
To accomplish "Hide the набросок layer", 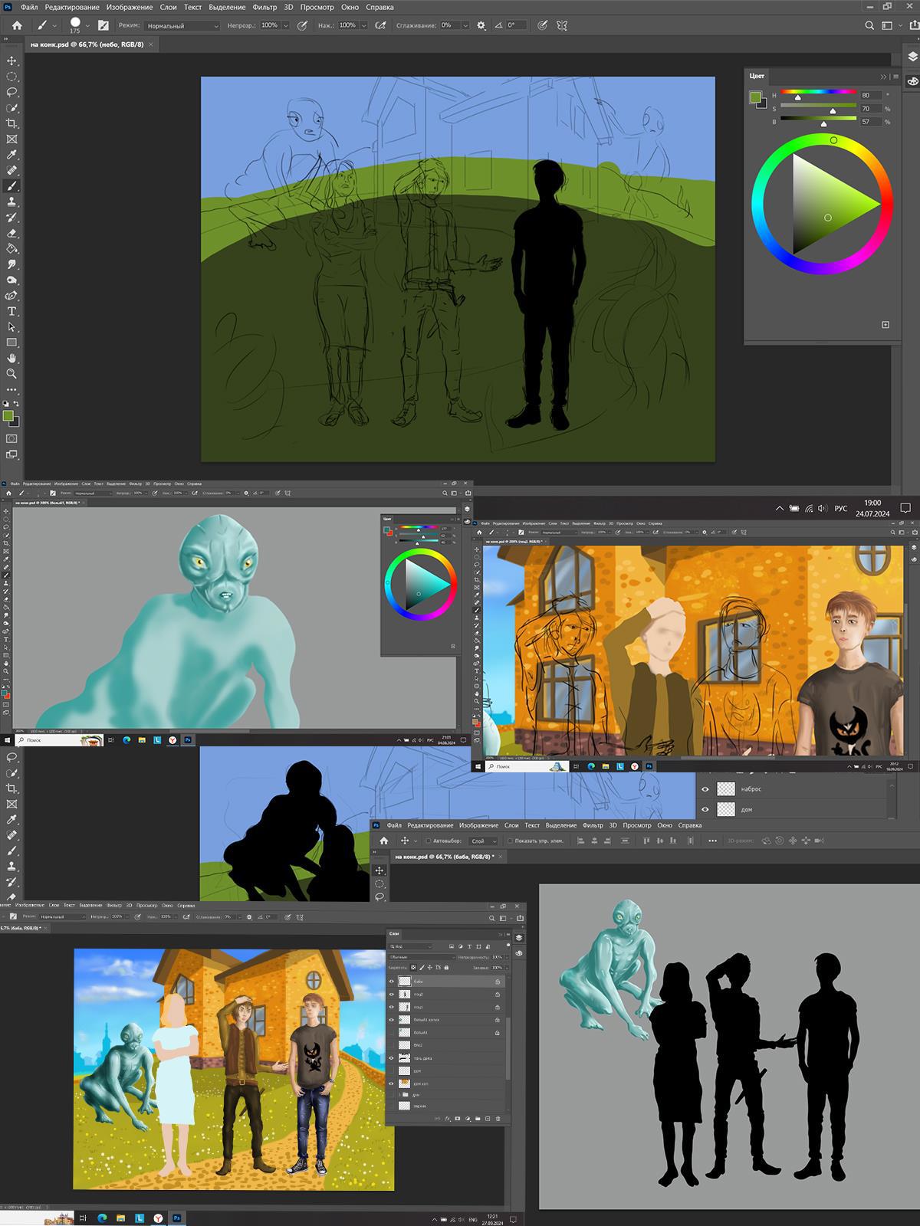I will click(x=705, y=788).
